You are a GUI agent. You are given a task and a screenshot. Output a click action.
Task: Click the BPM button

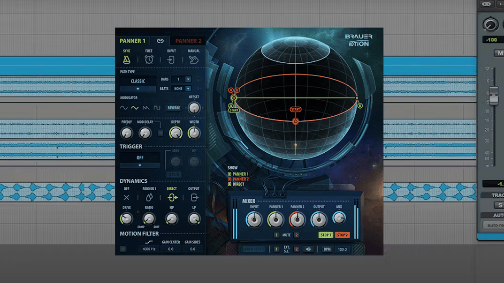[x=327, y=249]
